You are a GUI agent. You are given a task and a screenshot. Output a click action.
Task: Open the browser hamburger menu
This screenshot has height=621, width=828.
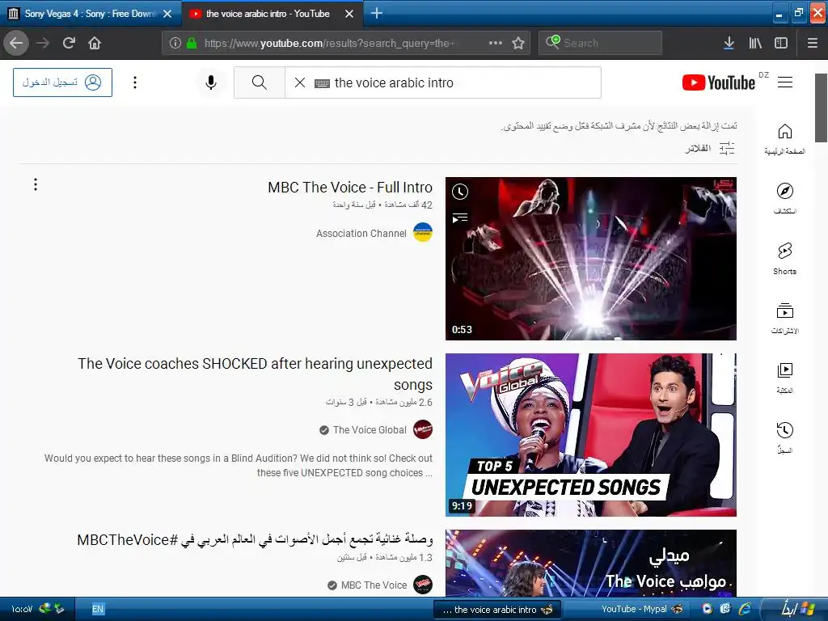(x=812, y=43)
